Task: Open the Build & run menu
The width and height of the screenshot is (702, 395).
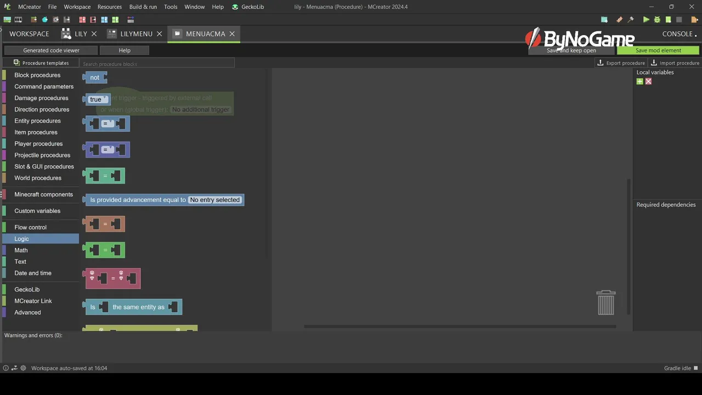Action: (143, 7)
